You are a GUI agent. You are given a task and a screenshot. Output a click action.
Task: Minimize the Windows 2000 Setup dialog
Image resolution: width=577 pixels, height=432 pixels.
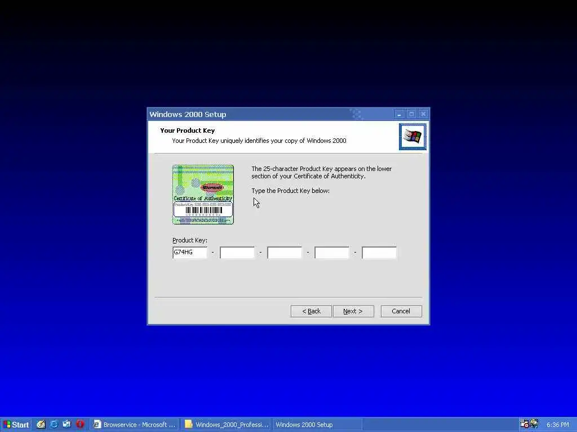(400, 114)
